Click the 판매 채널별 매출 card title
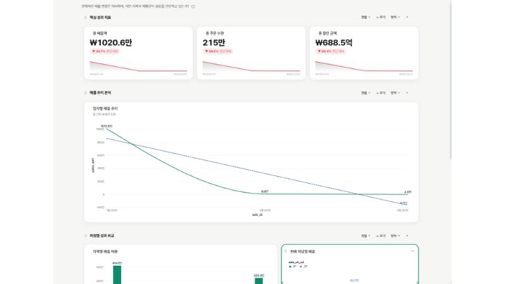 [302, 251]
